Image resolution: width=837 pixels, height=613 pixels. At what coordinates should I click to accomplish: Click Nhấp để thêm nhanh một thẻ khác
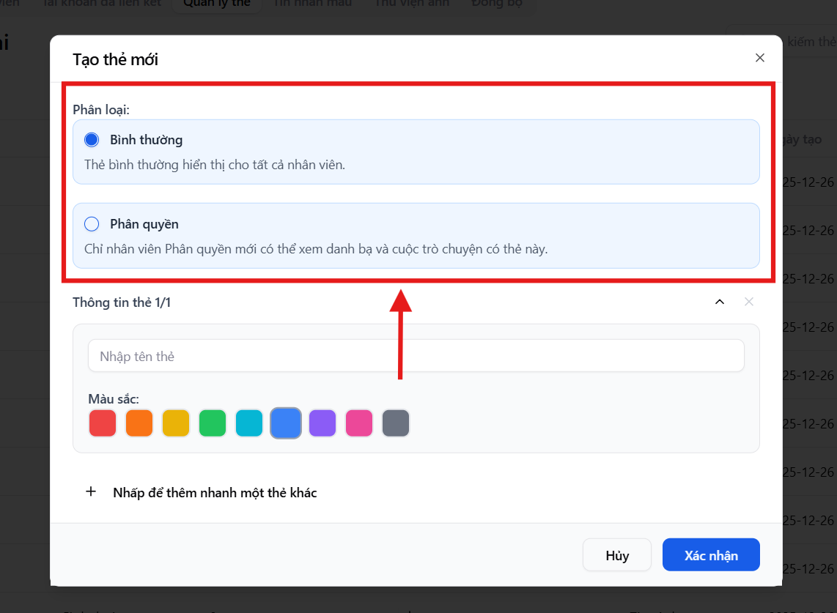(x=215, y=493)
